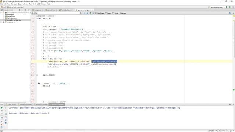235x132 pixels.
Task: Click the find-in-selection filter icon
Action: pos(90,13)
